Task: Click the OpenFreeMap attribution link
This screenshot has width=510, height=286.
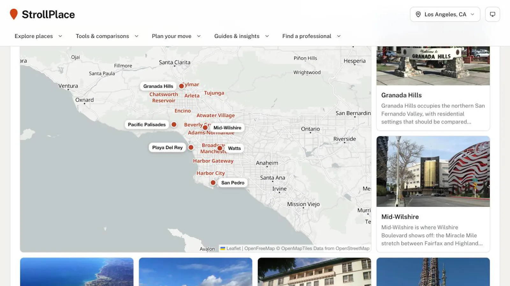Action: pyautogui.click(x=259, y=248)
